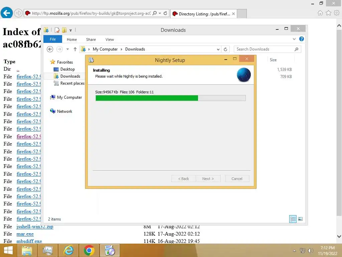
Task: Switch to details view layout icon
Action: (293, 219)
